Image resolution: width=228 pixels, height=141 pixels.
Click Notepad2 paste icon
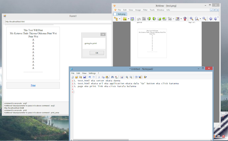point(107,77)
